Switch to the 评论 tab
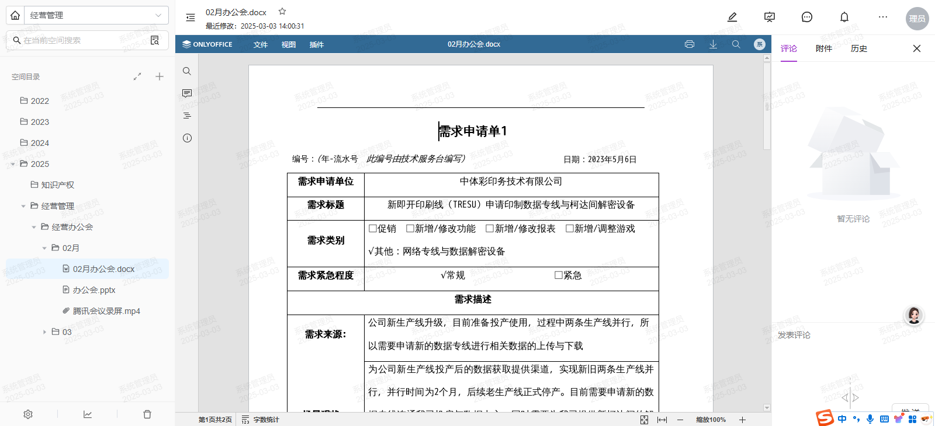The image size is (935, 426). [789, 48]
